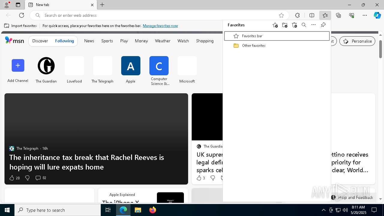Toggle the Favorites toolbar button
The image size is (384, 216).
(x=325, y=15)
